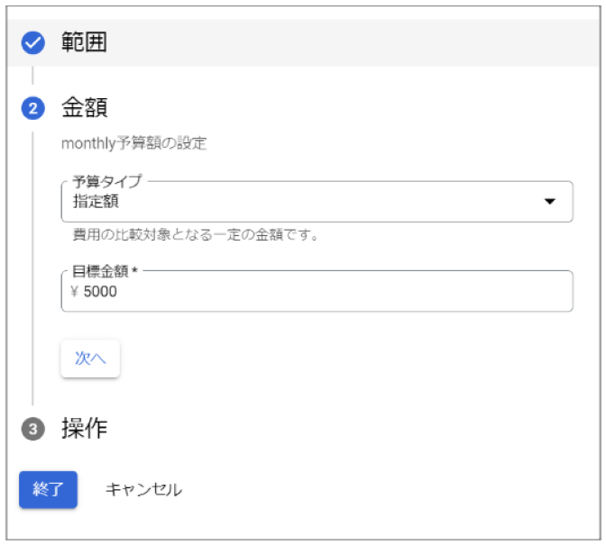Viewport: 606px width, 545px height.
Task: Click the gray 範囲 header bar background
Action: [361, 42]
